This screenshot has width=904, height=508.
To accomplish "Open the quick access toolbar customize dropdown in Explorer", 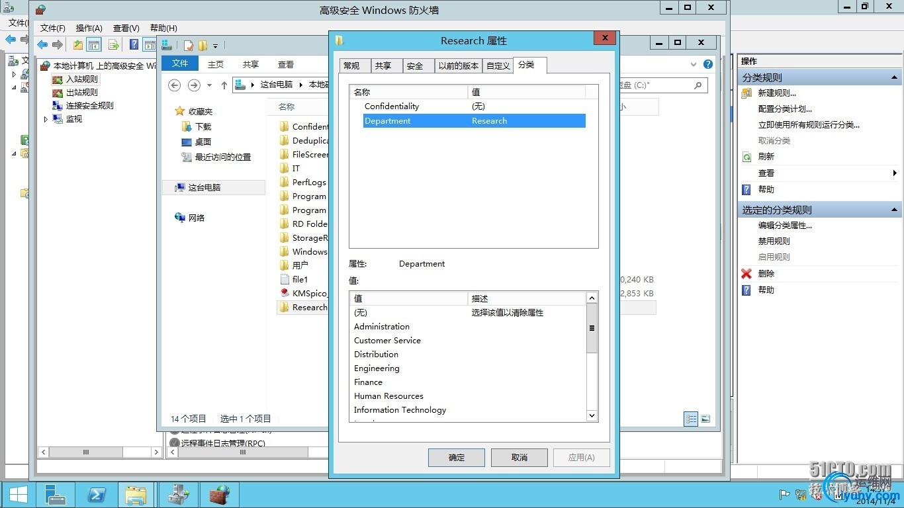I will click(x=215, y=46).
